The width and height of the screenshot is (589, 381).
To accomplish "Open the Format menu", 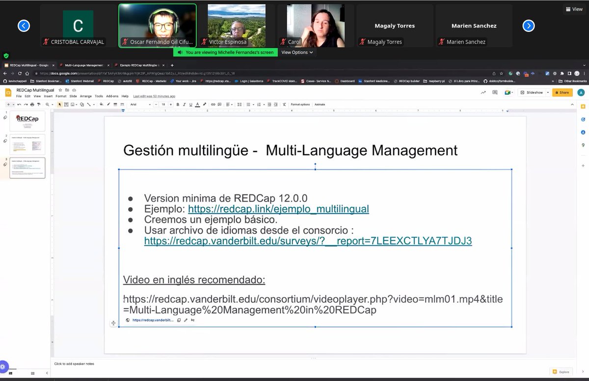I will coord(61,96).
